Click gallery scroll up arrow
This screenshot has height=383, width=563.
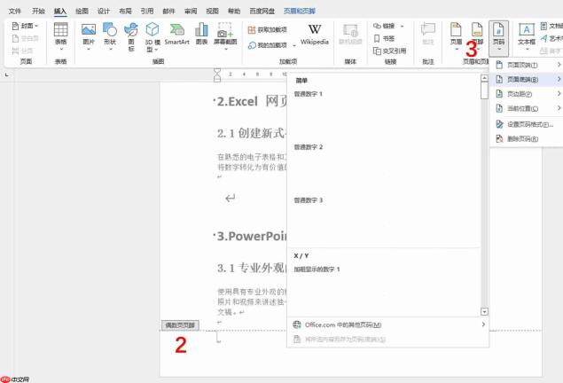click(484, 78)
